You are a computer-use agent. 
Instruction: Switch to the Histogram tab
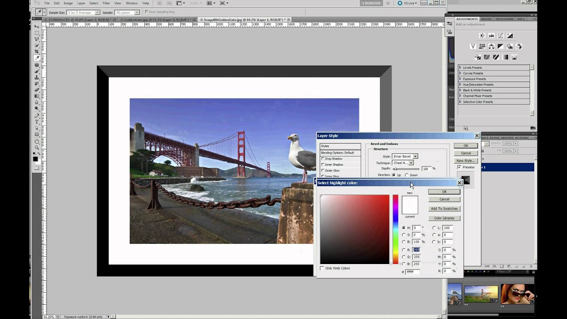[x=504, y=19]
